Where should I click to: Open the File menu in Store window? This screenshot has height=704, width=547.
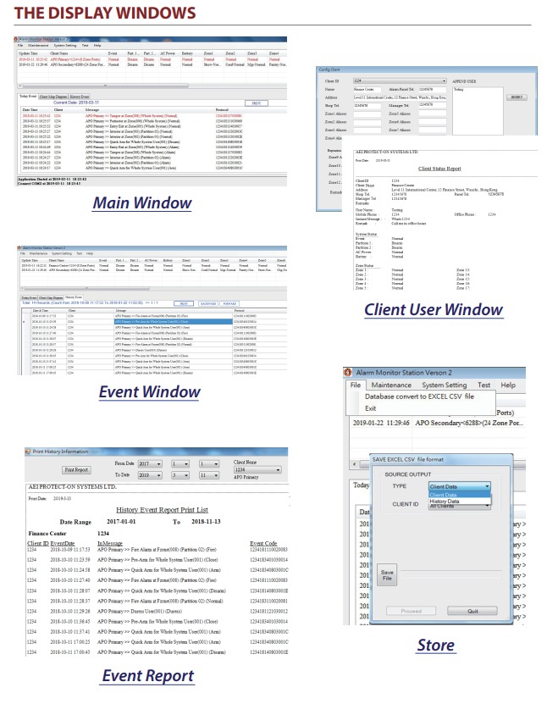tap(355, 384)
